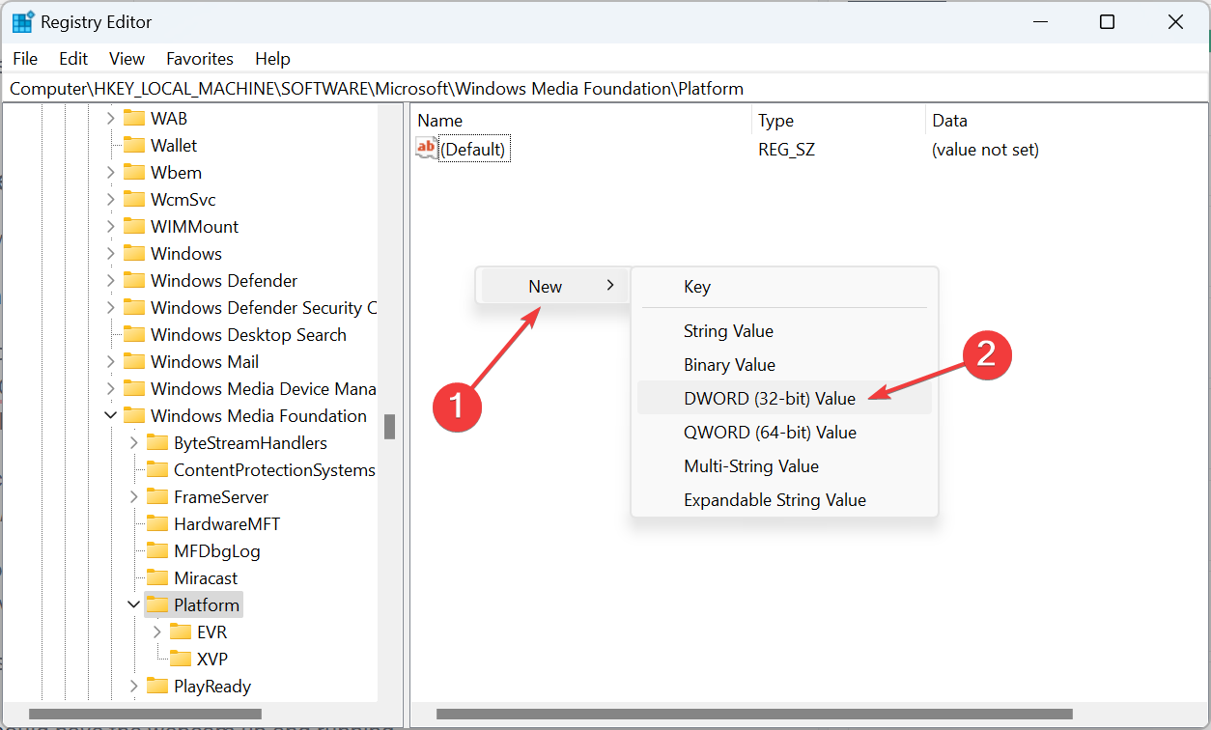The height and width of the screenshot is (730, 1211).
Task: Click the (Default) string value icon
Action: click(x=426, y=148)
